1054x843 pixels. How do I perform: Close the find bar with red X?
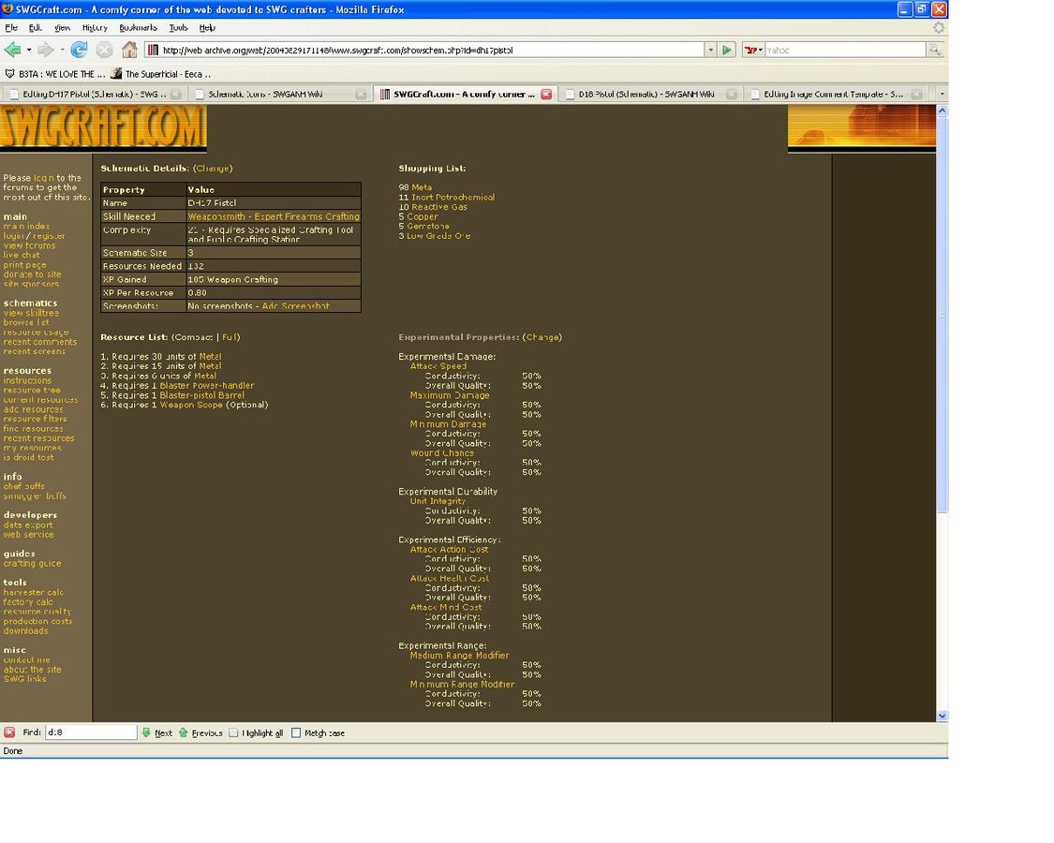tap(9, 732)
